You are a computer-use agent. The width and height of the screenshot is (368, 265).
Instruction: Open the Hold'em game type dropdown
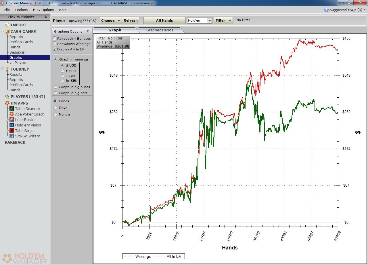pos(210,21)
